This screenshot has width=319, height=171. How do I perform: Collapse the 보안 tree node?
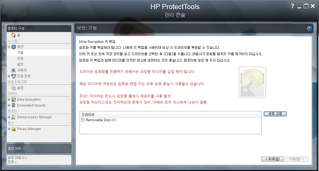[9, 47]
